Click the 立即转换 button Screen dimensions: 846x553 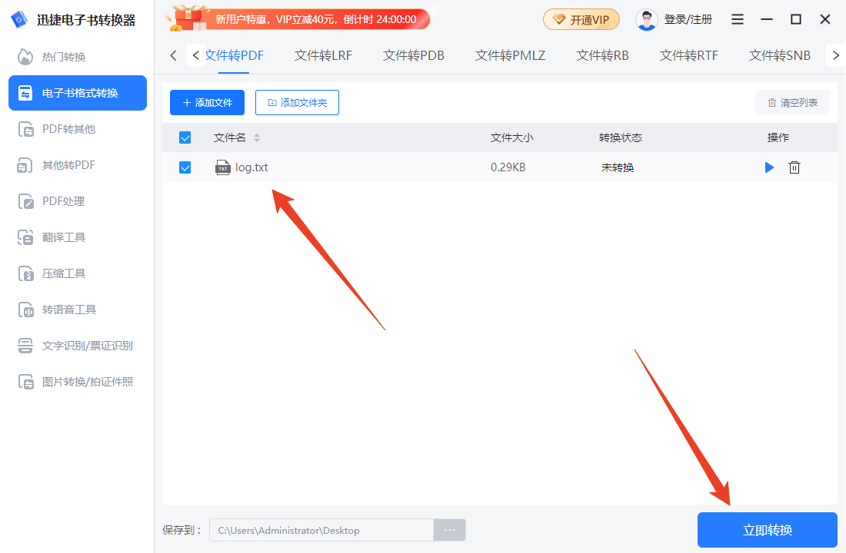coord(768,530)
